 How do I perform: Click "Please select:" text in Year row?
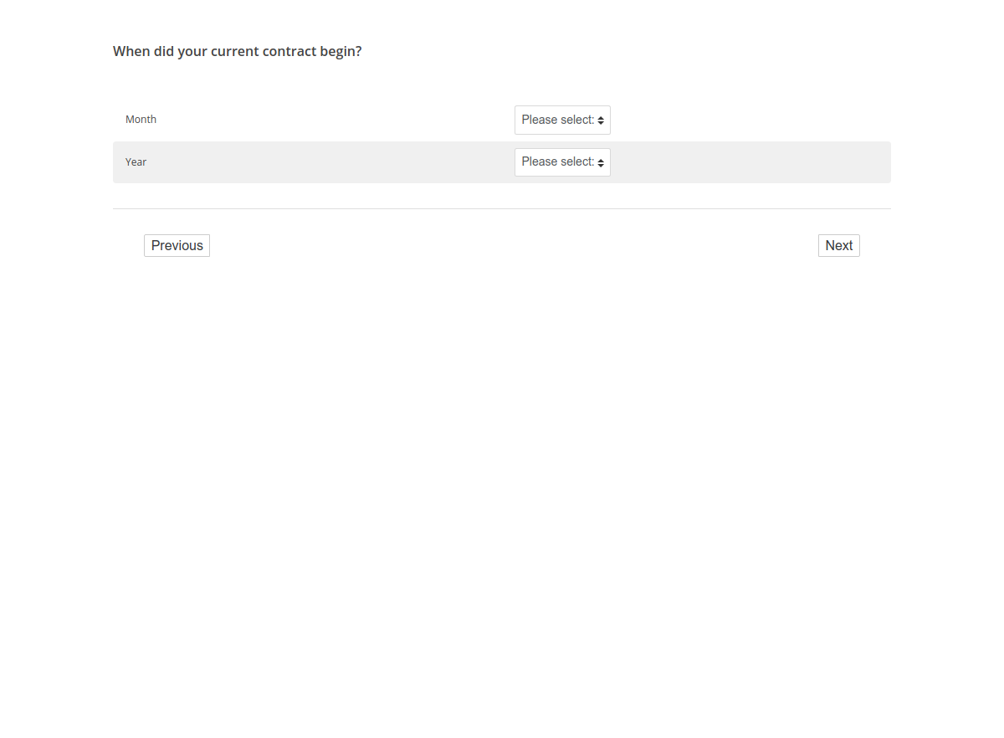(557, 161)
